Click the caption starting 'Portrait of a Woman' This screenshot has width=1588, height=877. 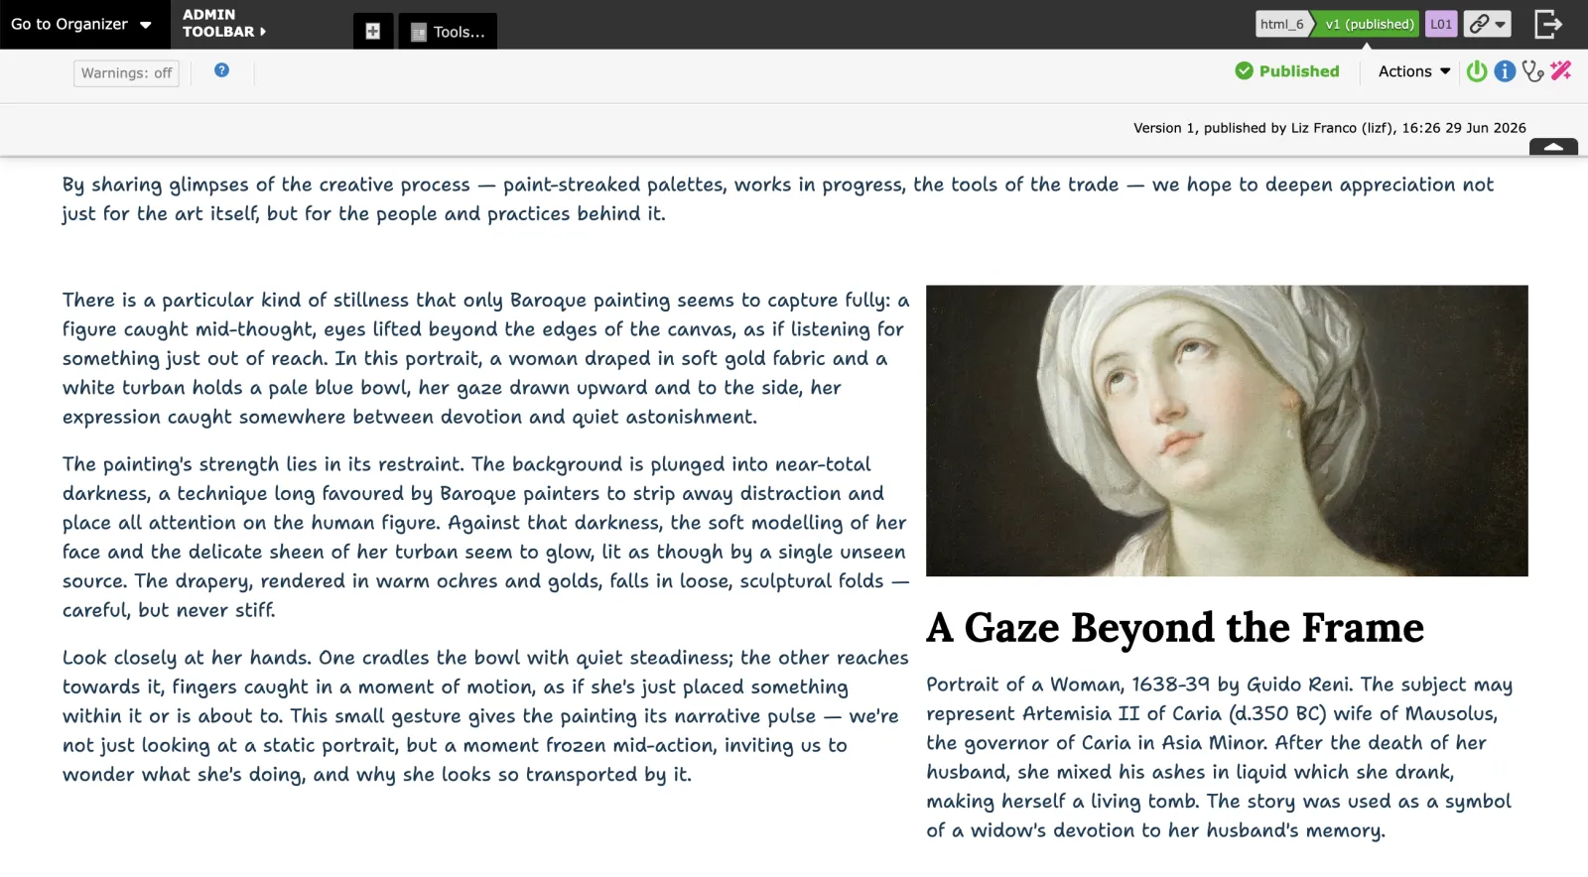point(1220,757)
